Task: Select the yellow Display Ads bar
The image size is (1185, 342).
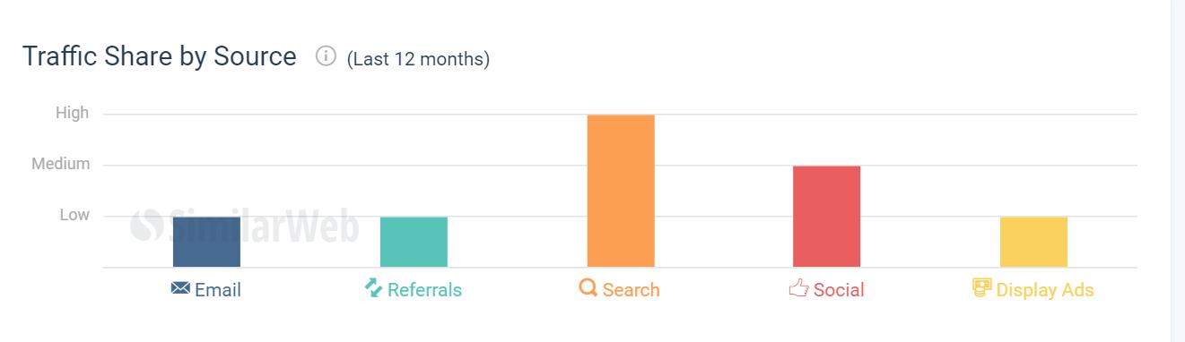Action: point(1033,242)
